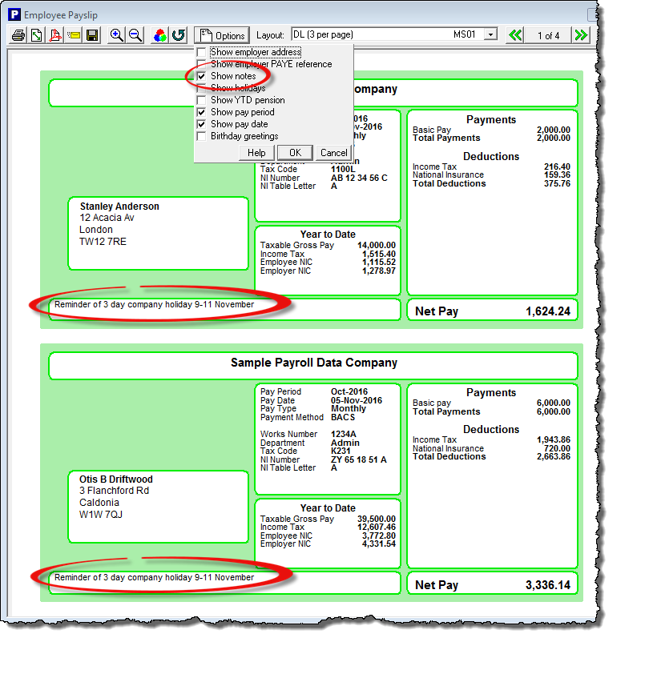Zoom in on the payslip preview
Viewport: 653px width, 682px height.
[x=117, y=35]
